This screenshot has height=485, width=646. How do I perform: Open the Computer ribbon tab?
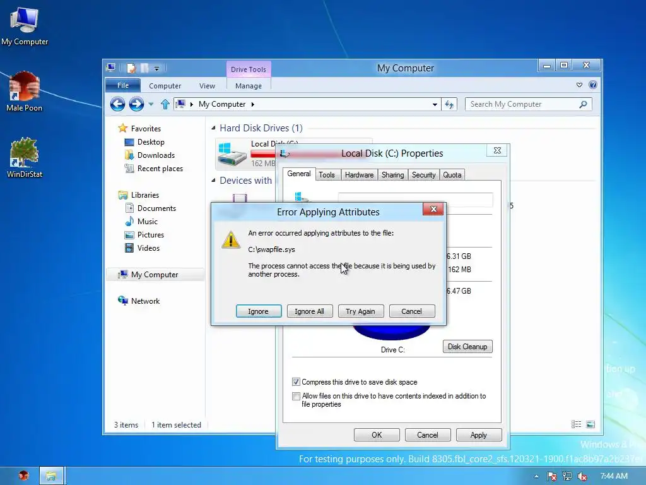click(x=165, y=86)
